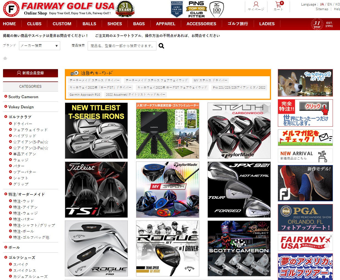Click the 31 Years anniversary badge
The image size is (340, 280).
click(125, 9)
